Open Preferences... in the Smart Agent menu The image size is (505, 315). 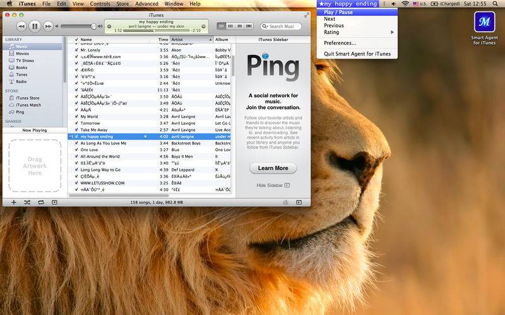point(357,43)
